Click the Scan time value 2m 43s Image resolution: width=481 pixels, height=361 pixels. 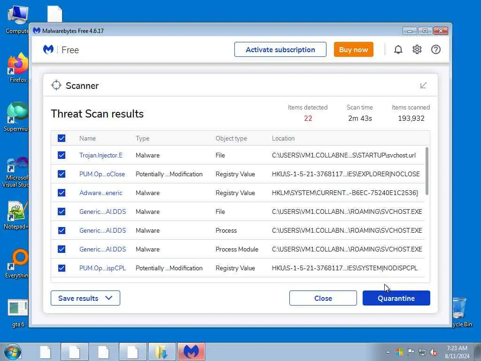tap(360, 118)
